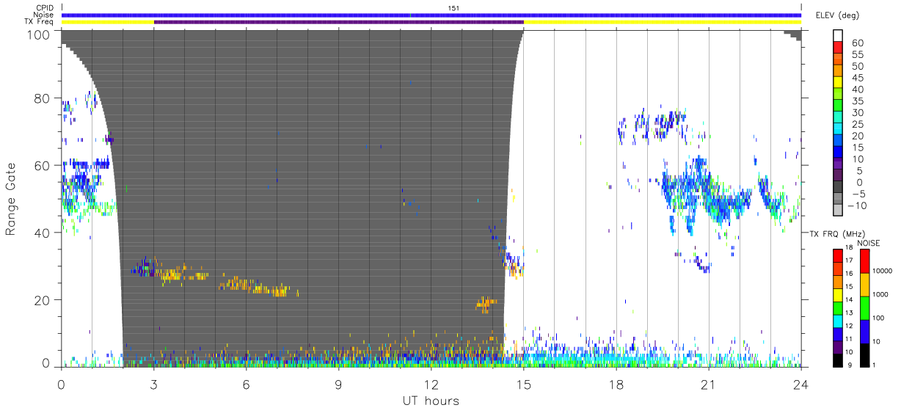Click the x-axis tick label '24'
901x416 pixels.
click(x=800, y=384)
